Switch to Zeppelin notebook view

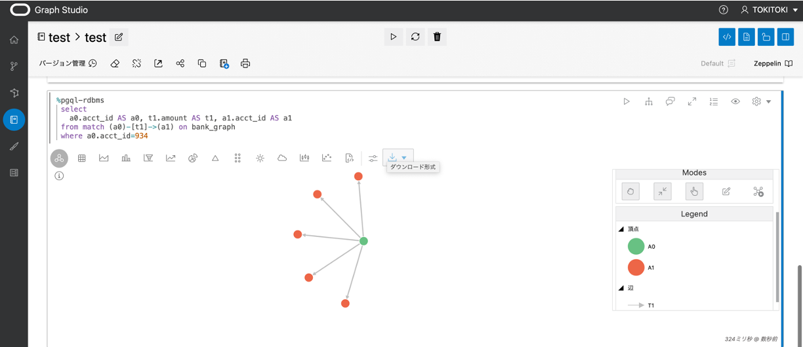(x=773, y=64)
